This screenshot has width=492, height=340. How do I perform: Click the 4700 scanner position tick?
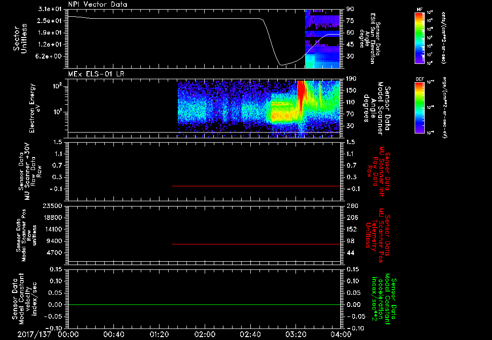[53, 253]
